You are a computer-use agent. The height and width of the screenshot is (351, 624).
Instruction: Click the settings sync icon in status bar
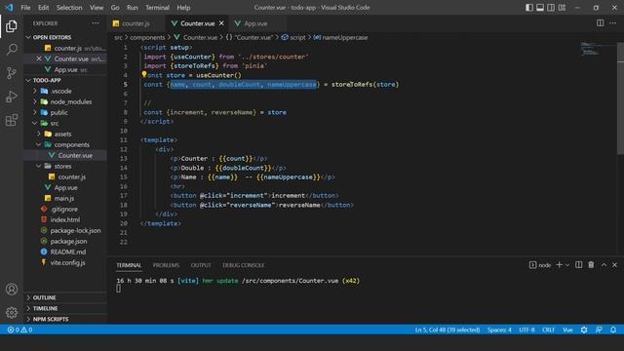point(584,330)
